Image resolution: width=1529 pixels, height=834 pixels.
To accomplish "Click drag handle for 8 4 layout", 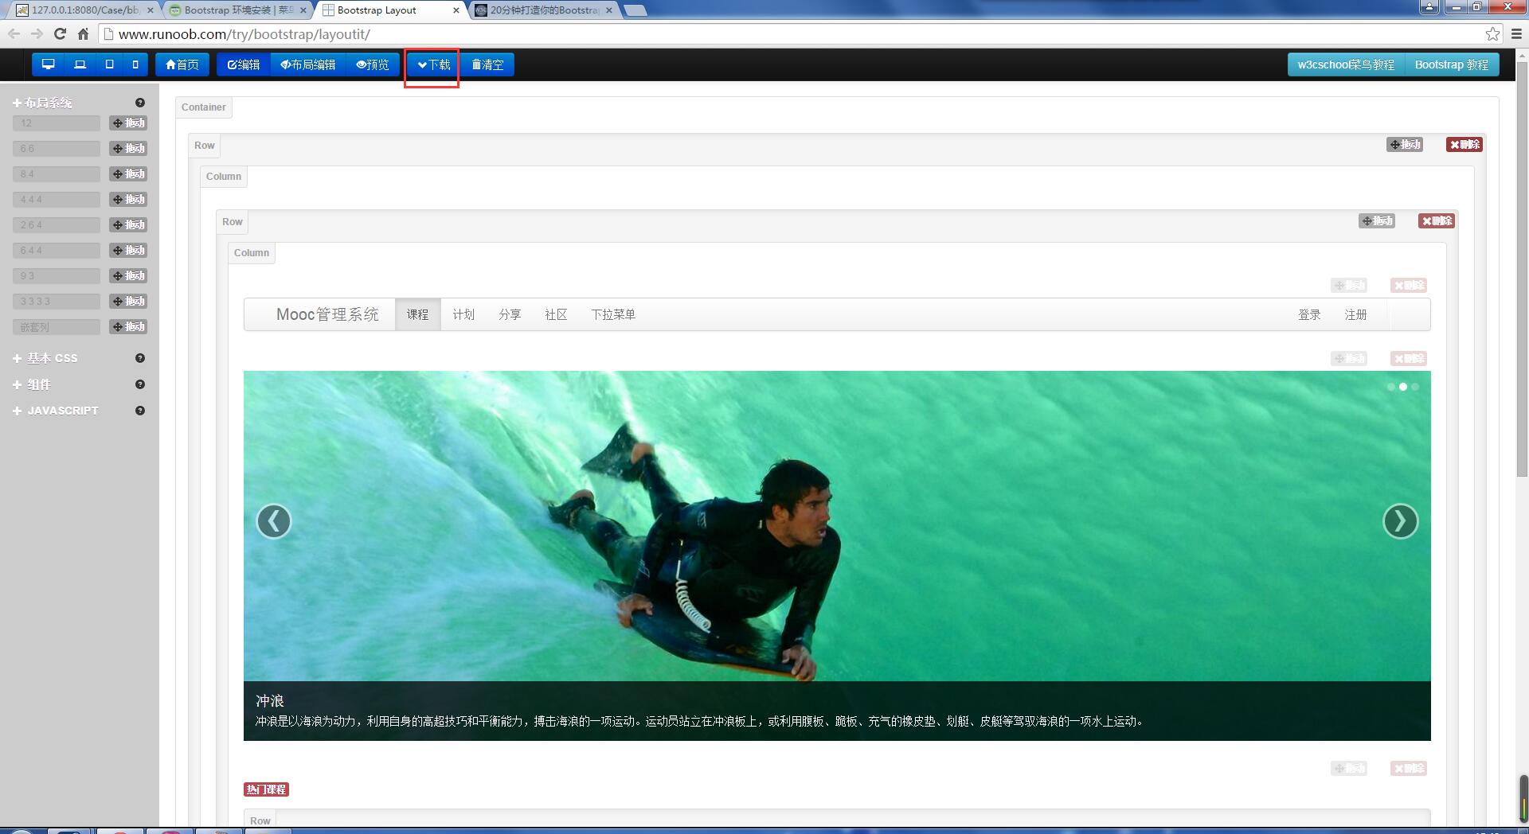I will pos(128,174).
